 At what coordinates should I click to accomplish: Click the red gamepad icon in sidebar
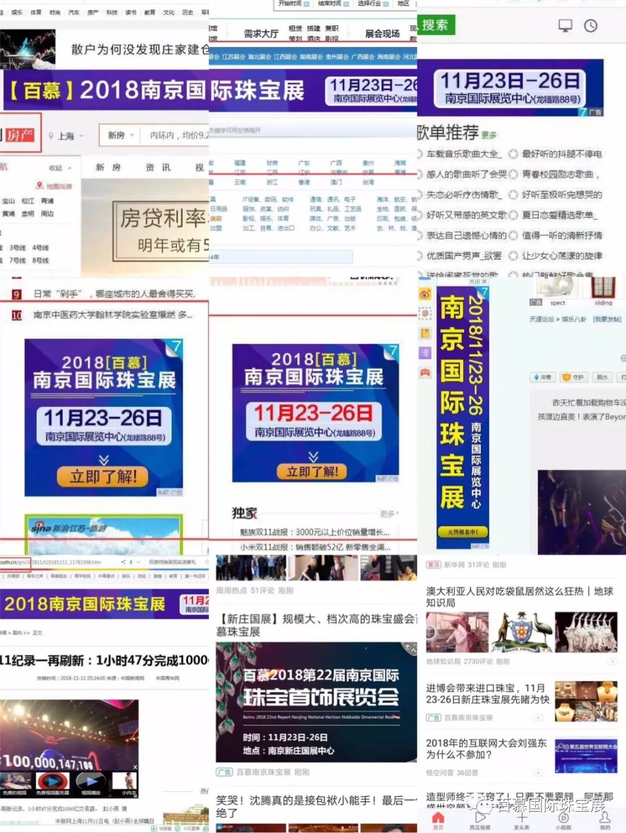[x=425, y=372]
